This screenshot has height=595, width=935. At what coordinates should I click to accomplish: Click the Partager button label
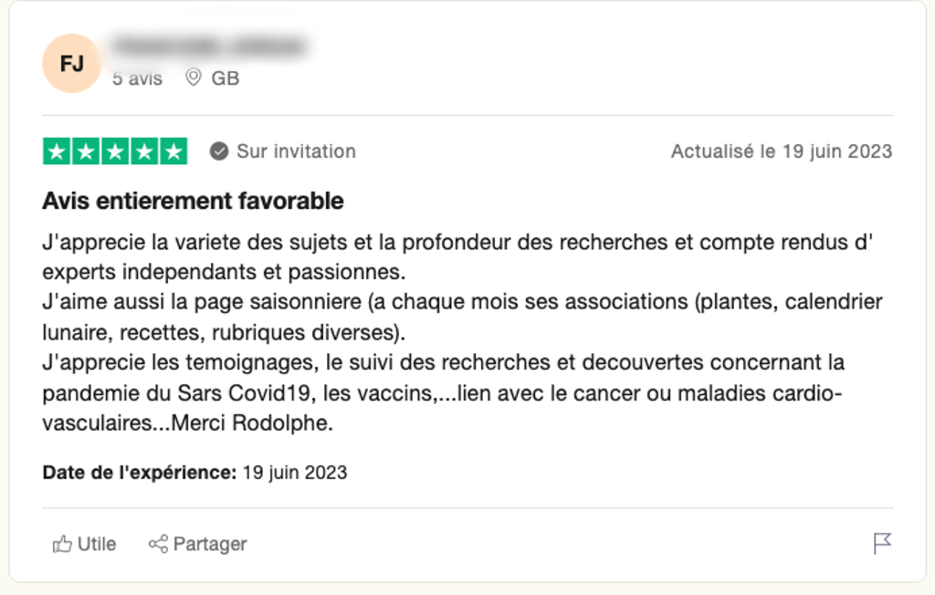210,545
